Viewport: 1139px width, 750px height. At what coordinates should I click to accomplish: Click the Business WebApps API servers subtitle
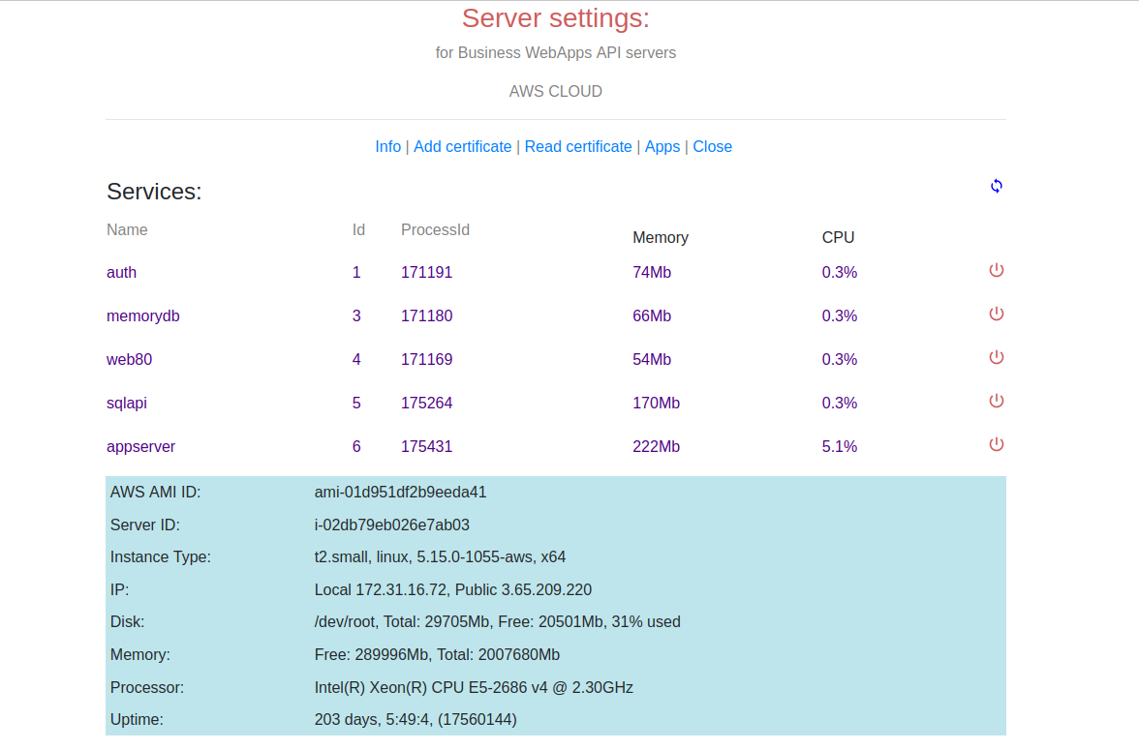tap(556, 53)
